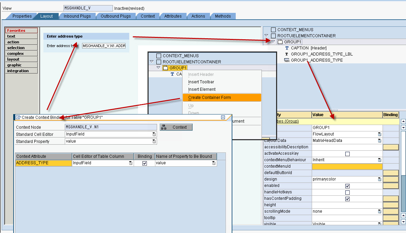The width and height of the screenshot is (406, 233).
Task: Open the Standard Cell Editor dropdown
Action: (x=154, y=134)
